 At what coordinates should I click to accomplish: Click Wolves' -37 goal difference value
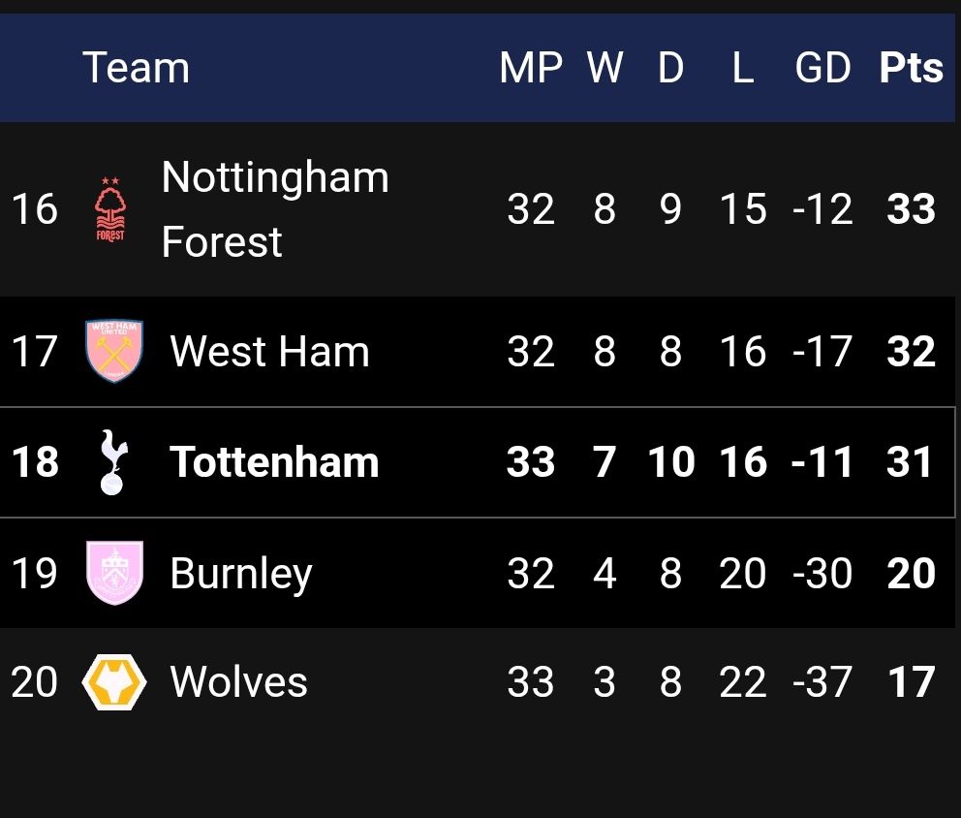click(822, 682)
